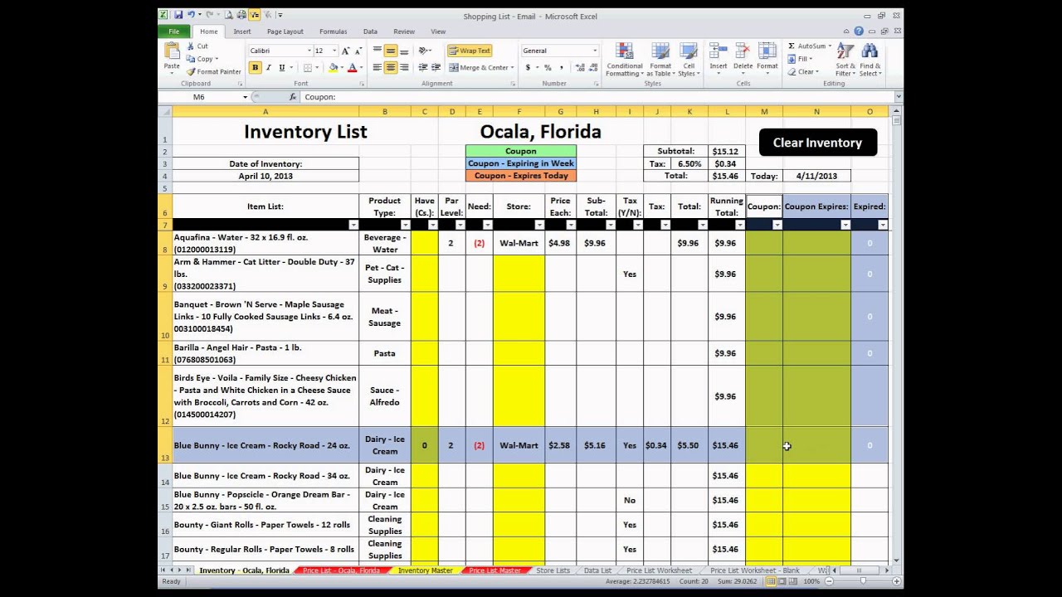Click the Clear Inventory button
This screenshot has height=597, width=1062.
[x=817, y=143]
